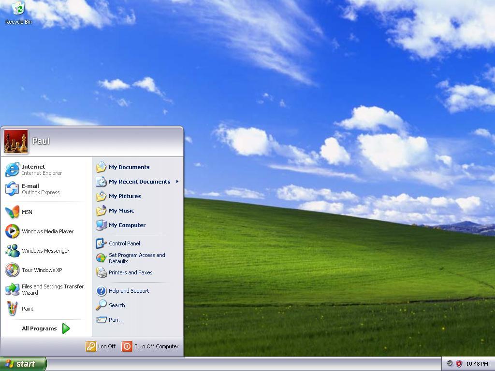Screen dimensions: 495x371
Task: Click the Security Center shield in the tray
Action: [458, 364]
